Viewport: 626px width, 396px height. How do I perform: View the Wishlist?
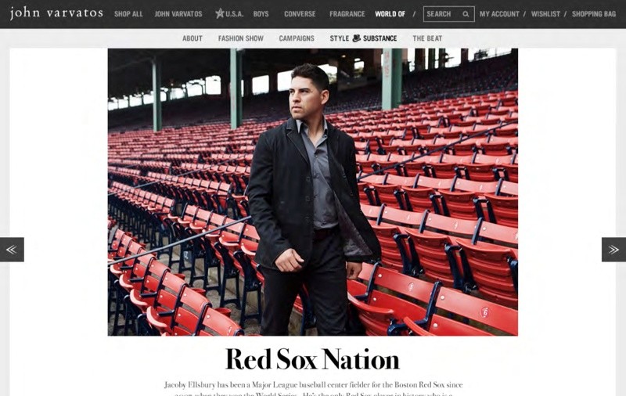coord(545,14)
